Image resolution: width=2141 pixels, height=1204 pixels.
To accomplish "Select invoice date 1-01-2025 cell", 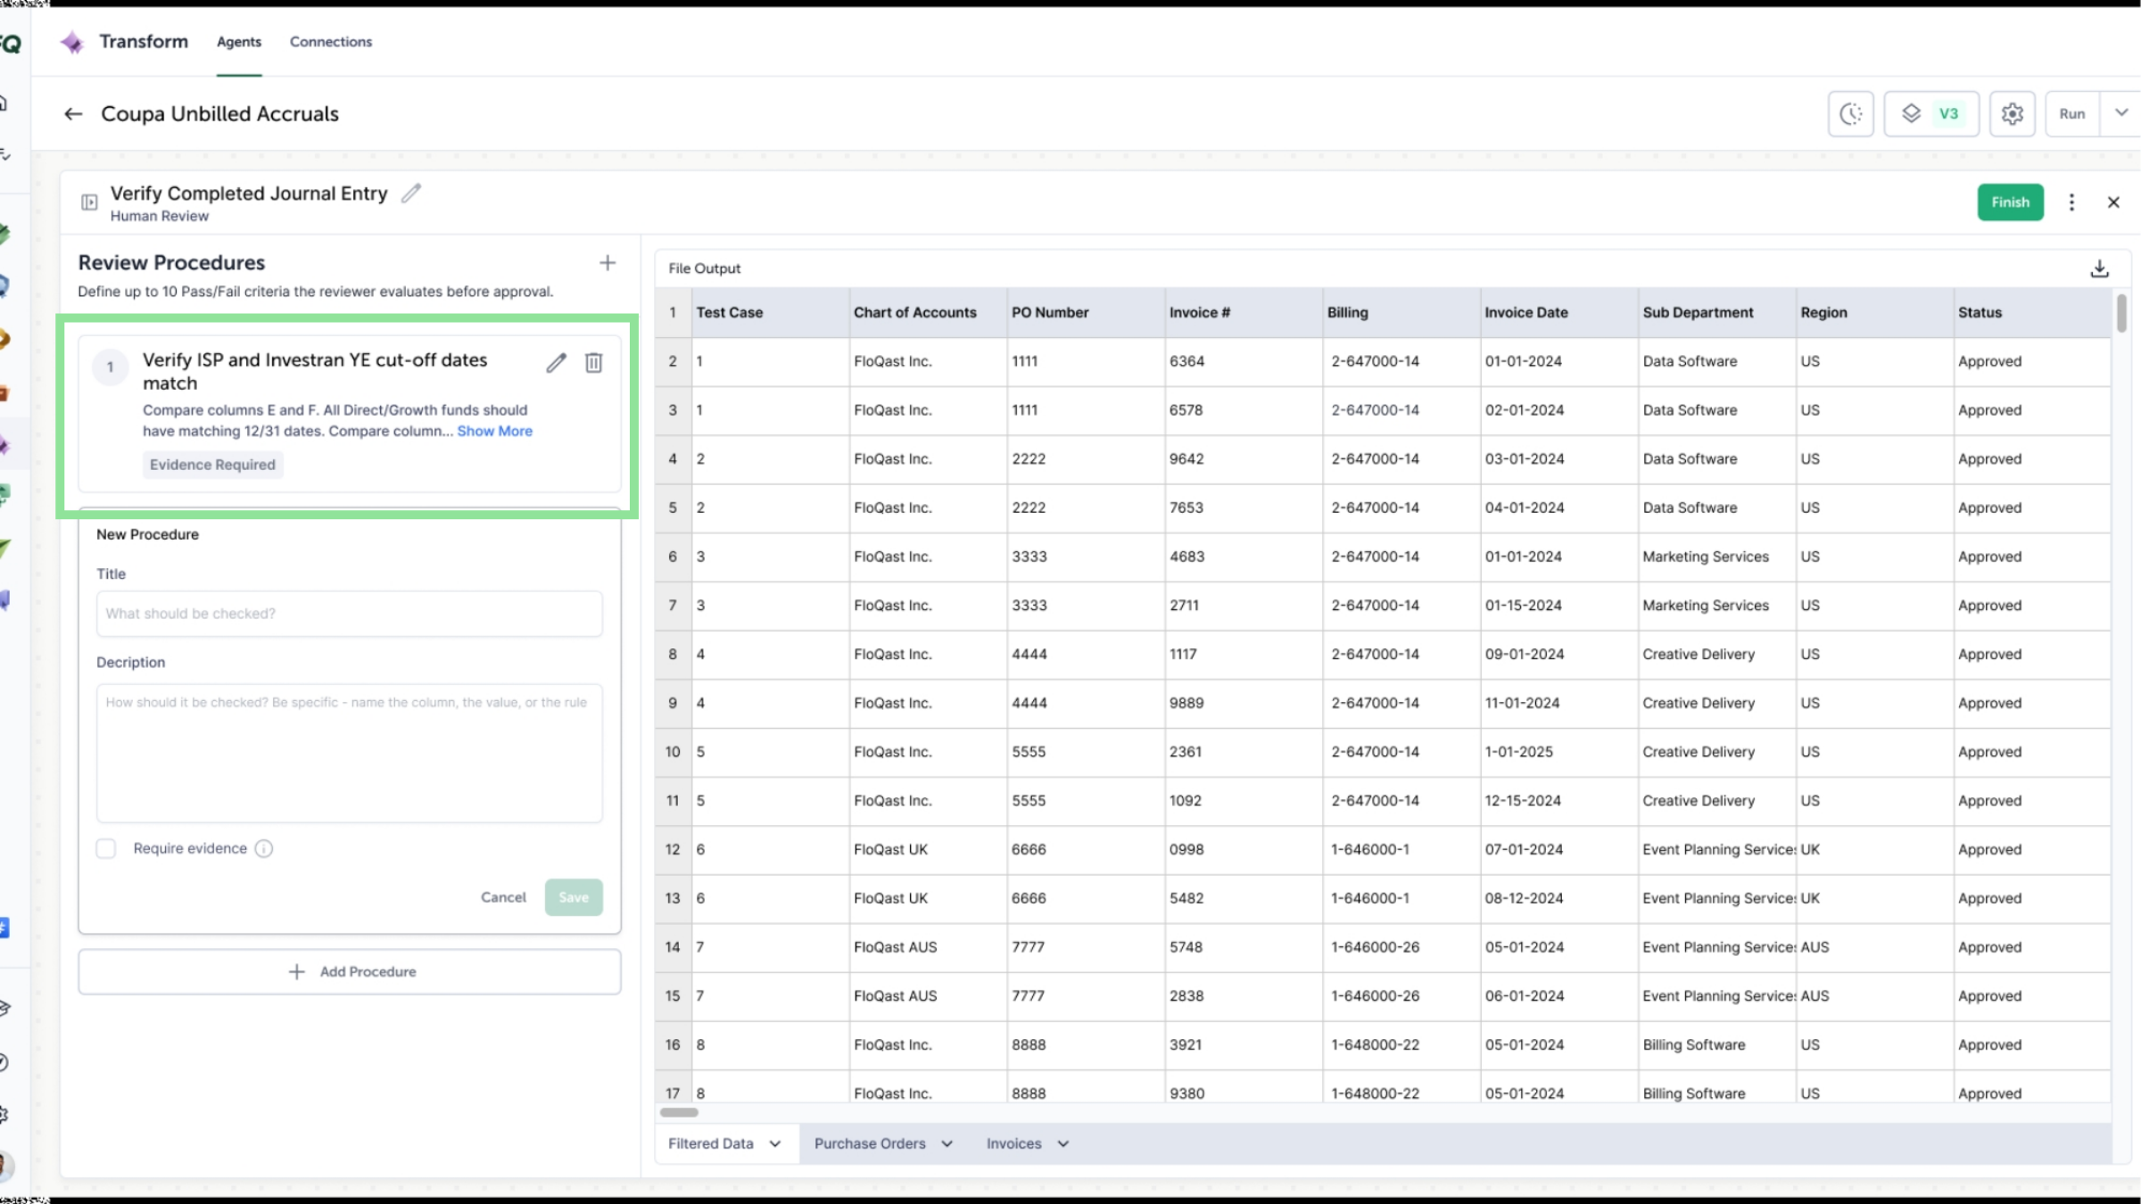I will coord(1559,752).
